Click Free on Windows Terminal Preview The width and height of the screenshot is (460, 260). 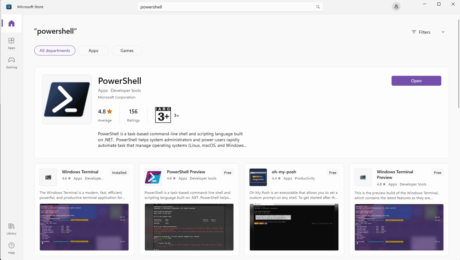point(438,173)
